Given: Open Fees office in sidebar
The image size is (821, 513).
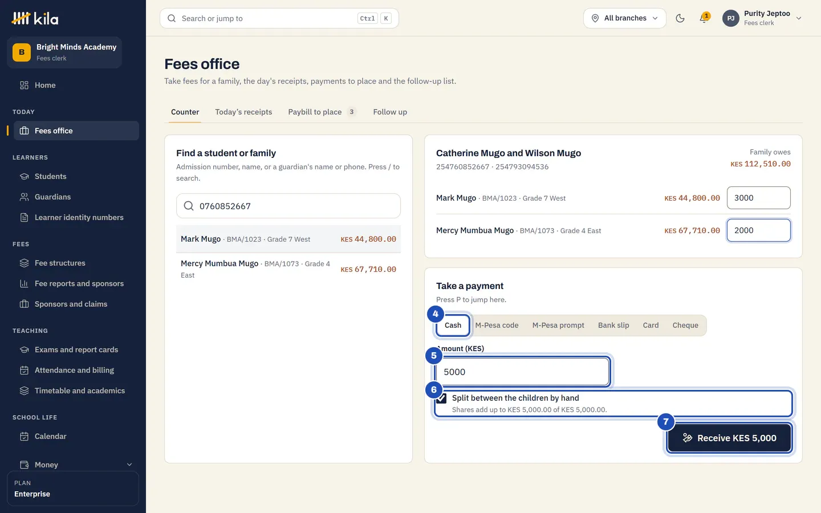Looking at the screenshot, I should pyautogui.click(x=76, y=131).
